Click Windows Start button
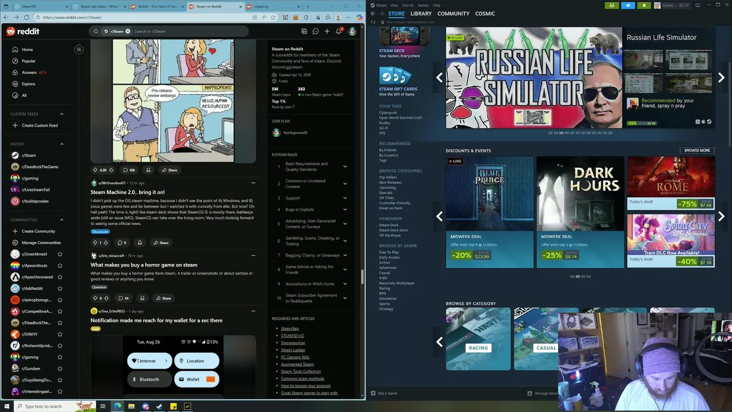Image resolution: width=732 pixels, height=412 pixels. (7, 406)
